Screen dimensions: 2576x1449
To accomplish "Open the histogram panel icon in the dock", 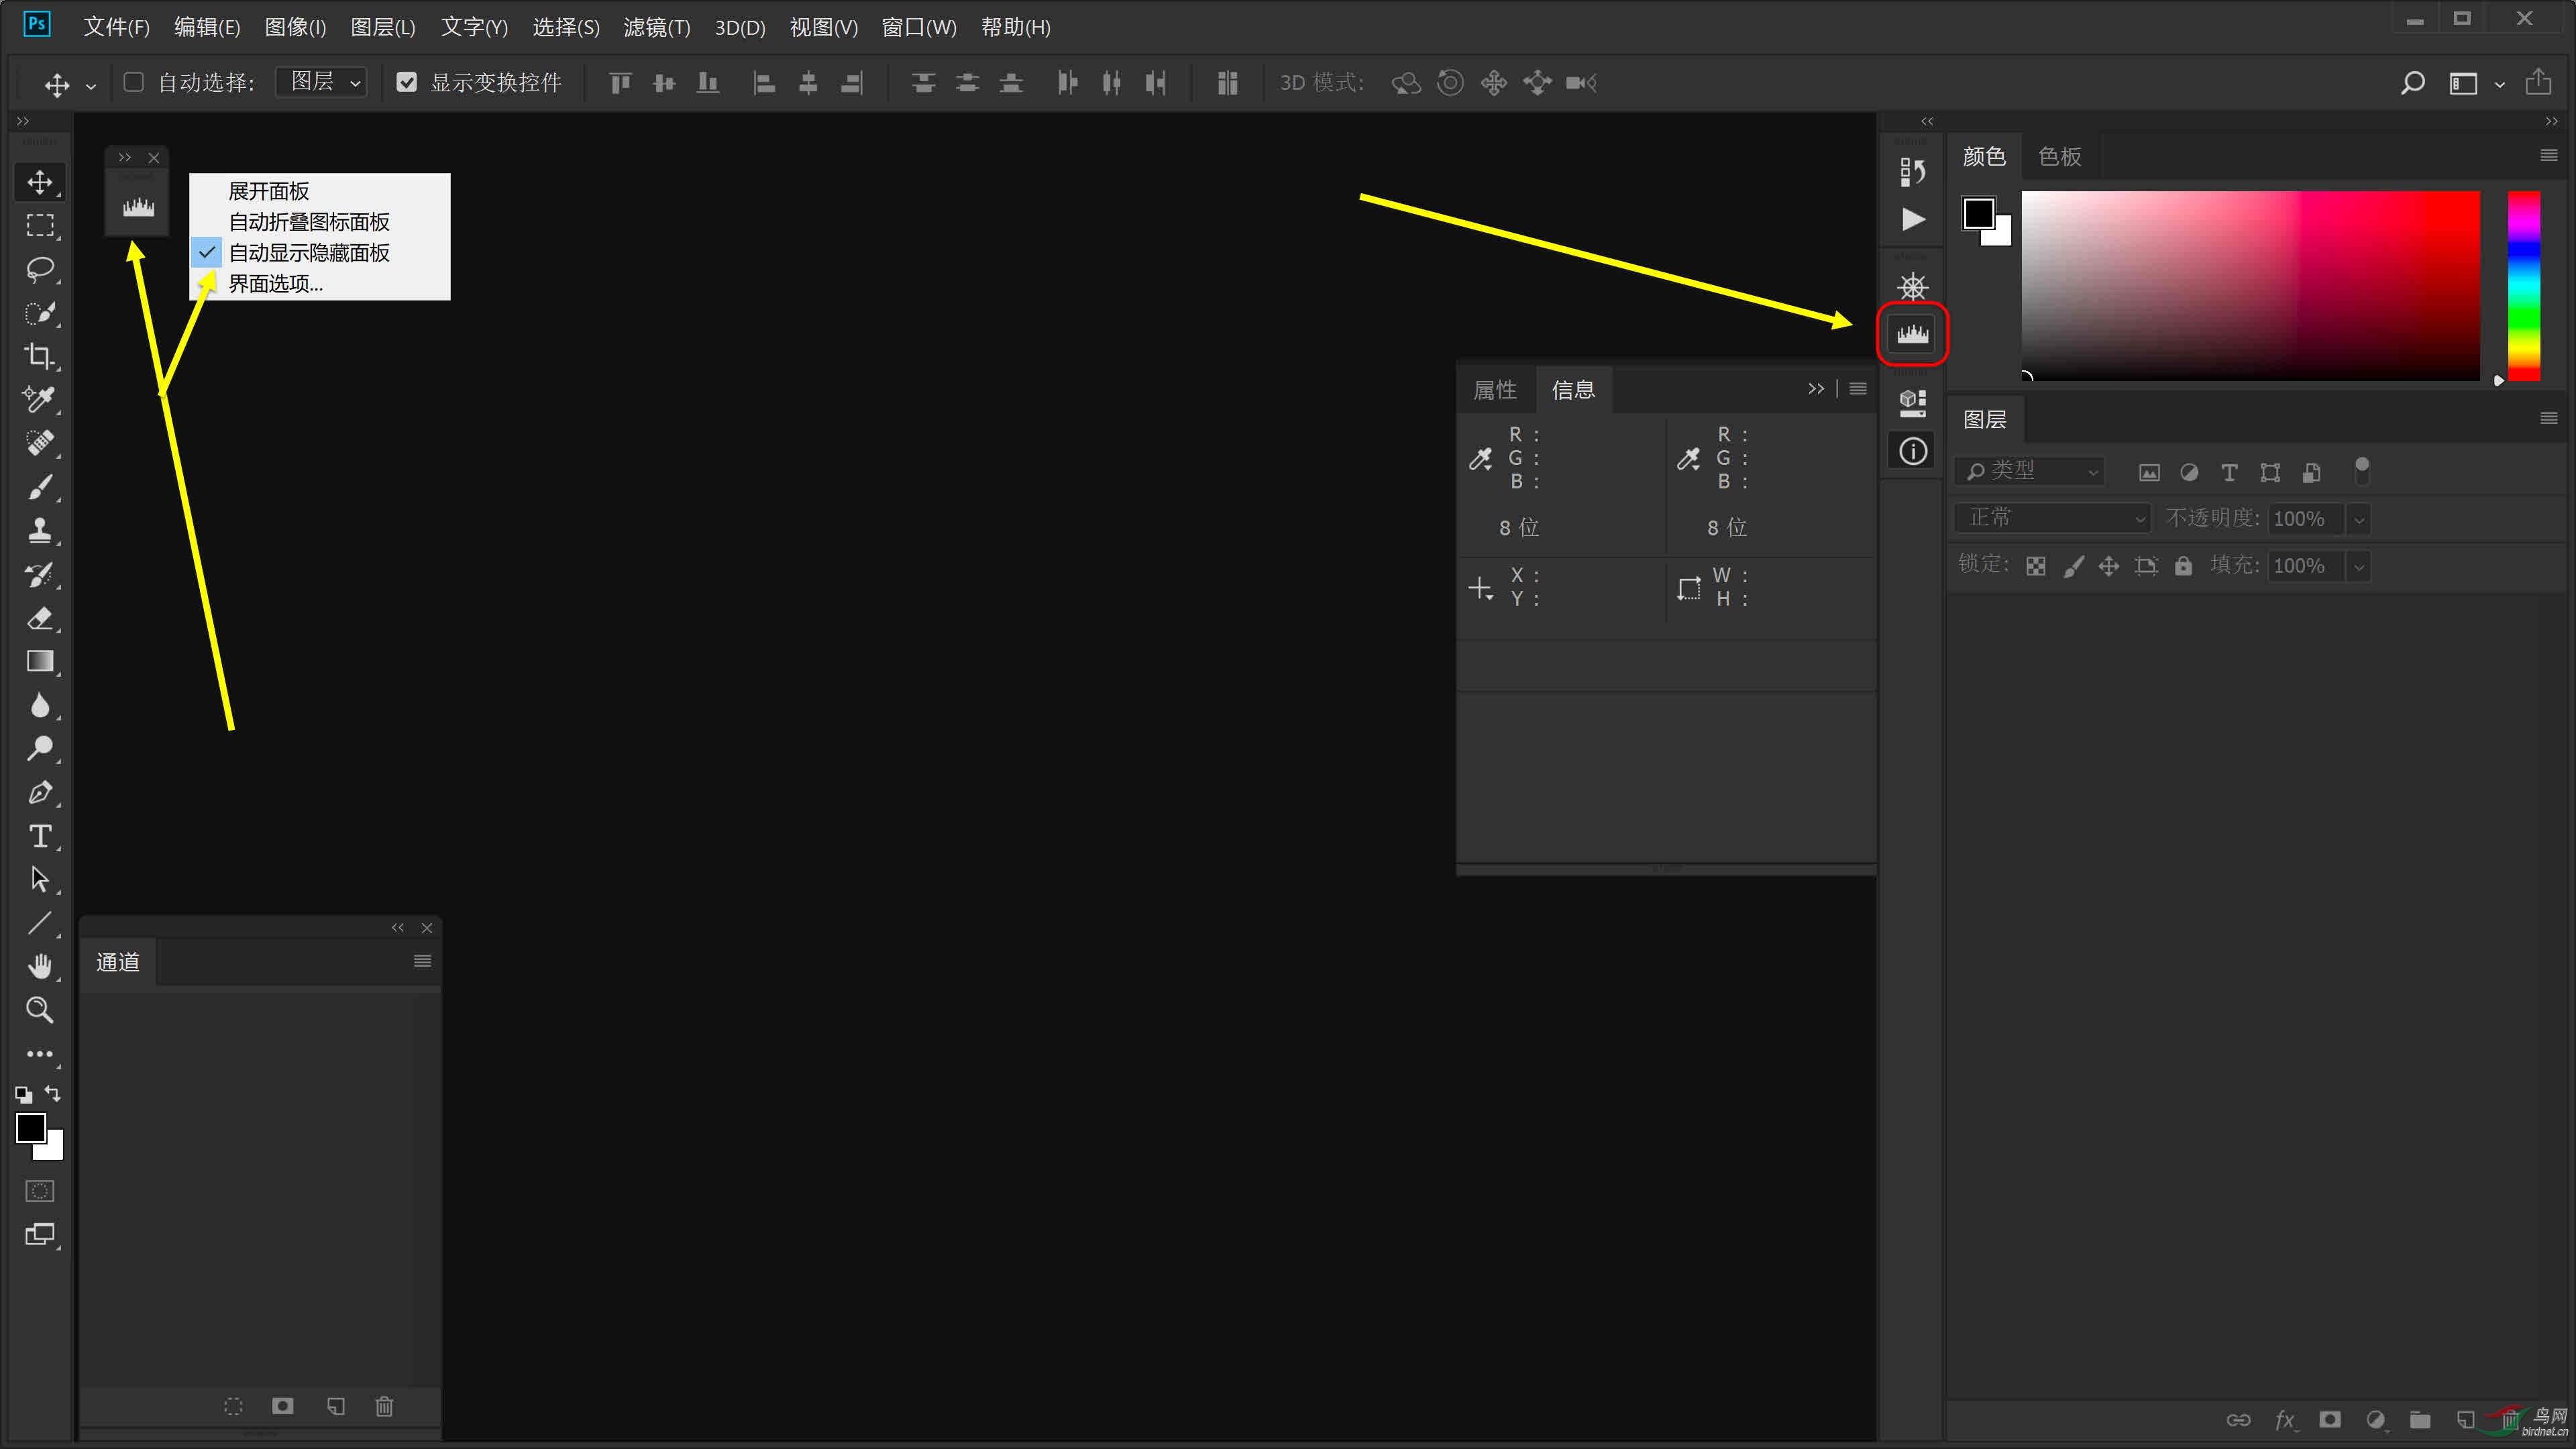I will (1912, 334).
